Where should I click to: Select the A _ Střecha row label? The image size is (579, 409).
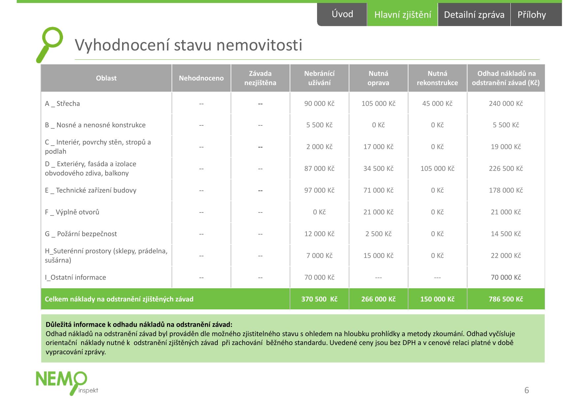tap(62, 104)
